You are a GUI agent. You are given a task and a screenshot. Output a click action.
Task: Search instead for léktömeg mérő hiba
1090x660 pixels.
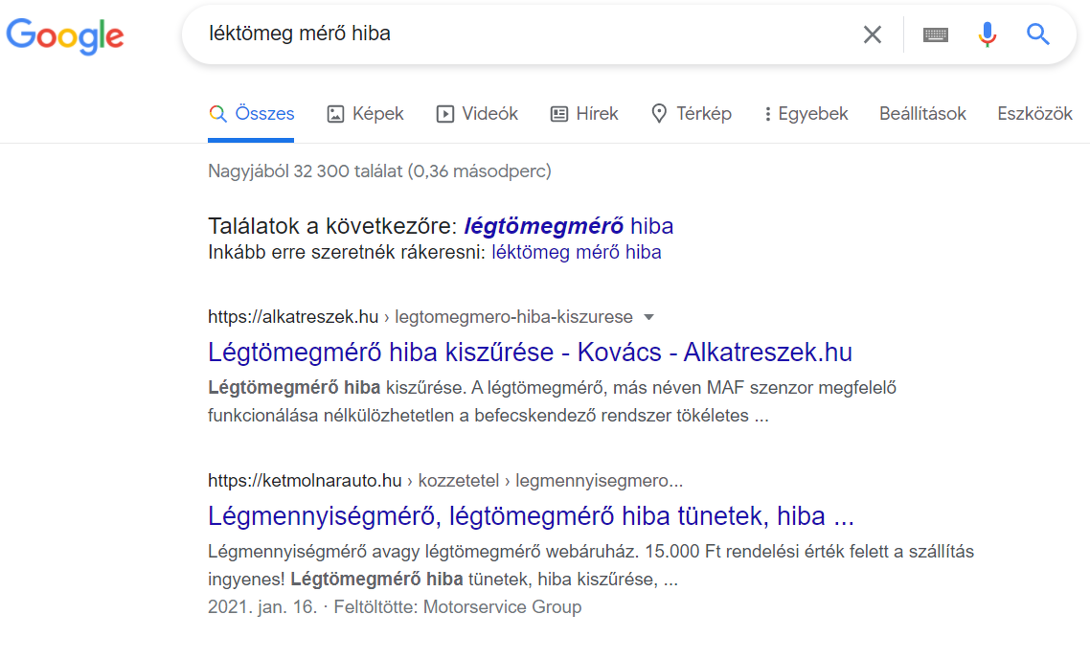(x=576, y=253)
